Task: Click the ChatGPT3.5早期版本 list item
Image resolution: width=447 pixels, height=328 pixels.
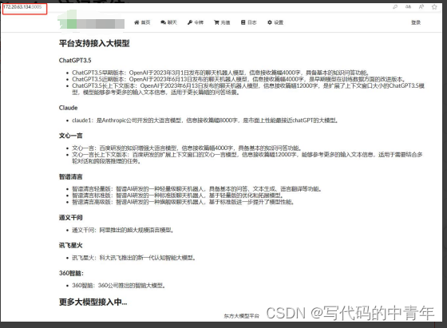Action: pos(220,73)
